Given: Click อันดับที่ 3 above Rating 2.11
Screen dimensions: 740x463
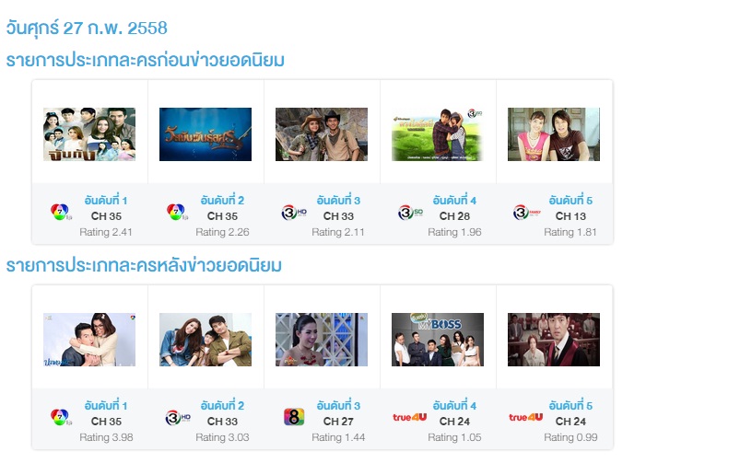Looking at the screenshot, I should tap(338, 200).
